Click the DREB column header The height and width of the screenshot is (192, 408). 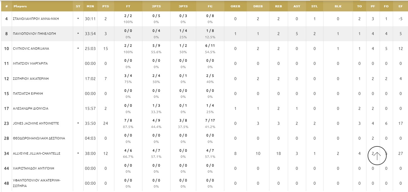(x=258, y=6)
